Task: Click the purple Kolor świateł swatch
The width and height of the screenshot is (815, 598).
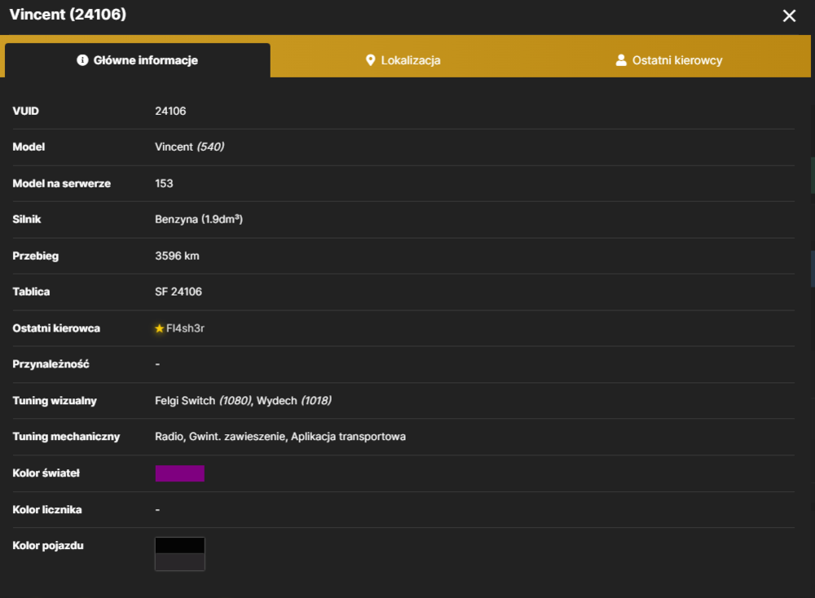Action: [x=180, y=473]
